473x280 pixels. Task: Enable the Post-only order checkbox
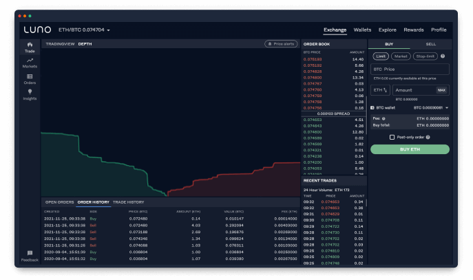(392, 137)
